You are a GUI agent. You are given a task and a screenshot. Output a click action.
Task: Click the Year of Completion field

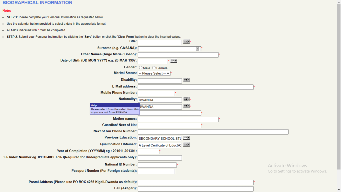148,151
